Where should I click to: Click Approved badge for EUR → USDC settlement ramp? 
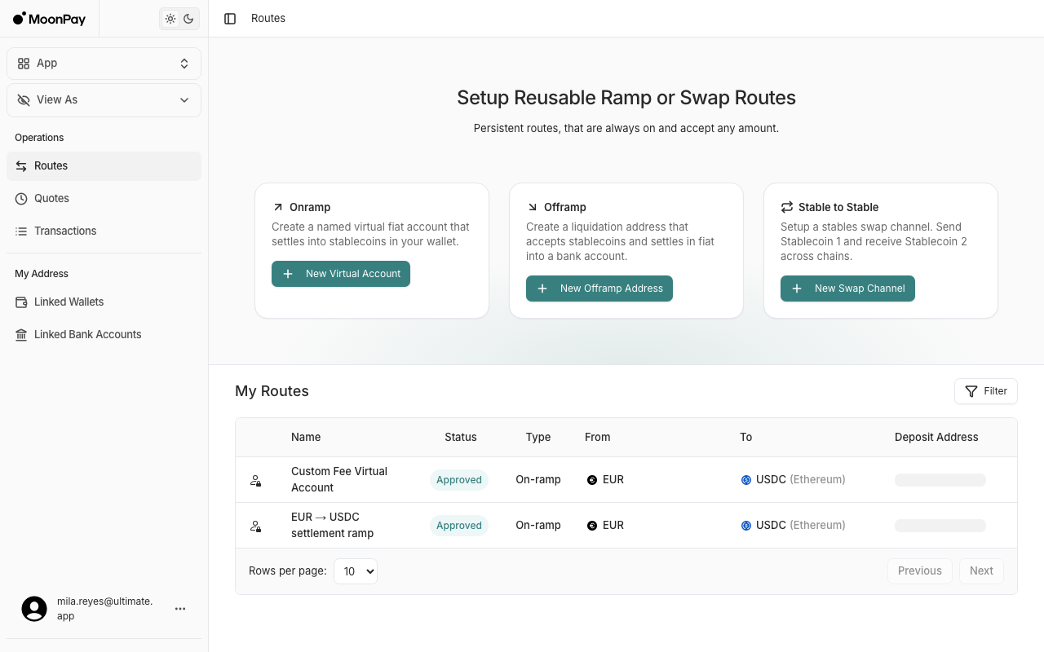pyautogui.click(x=459, y=526)
